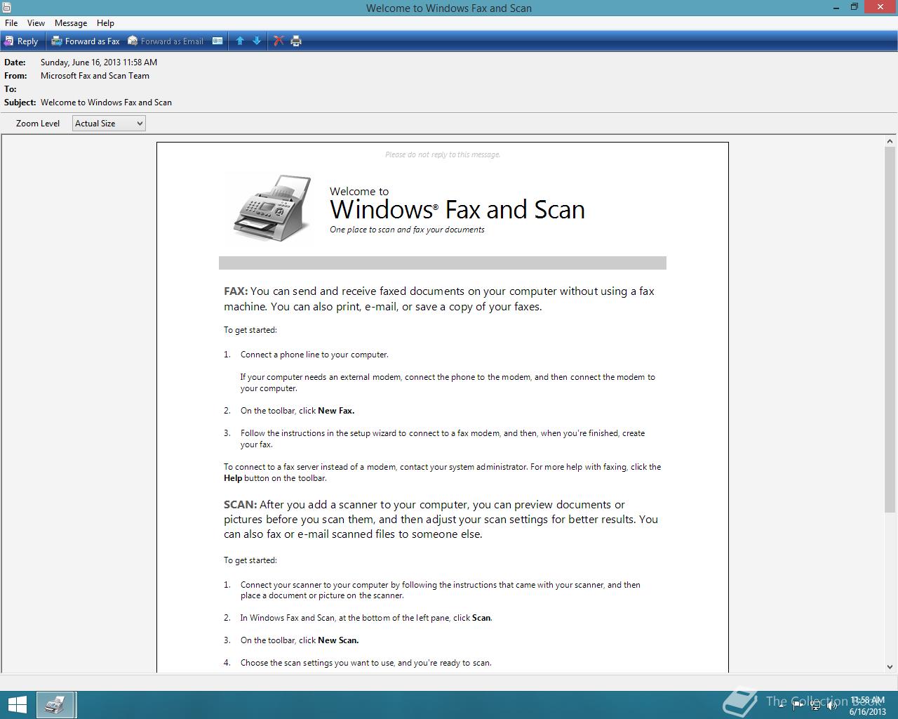Click the window icon in title bar

[x=6, y=7]
